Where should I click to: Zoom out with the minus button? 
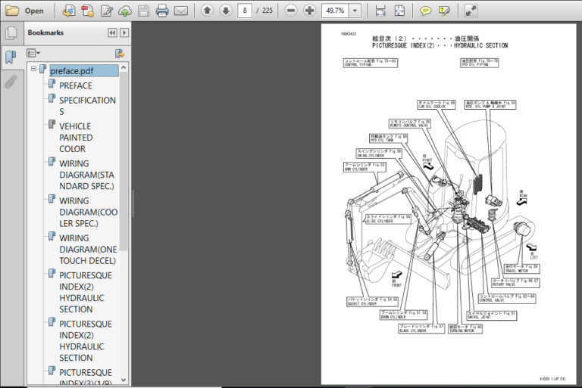pos(291,11)
